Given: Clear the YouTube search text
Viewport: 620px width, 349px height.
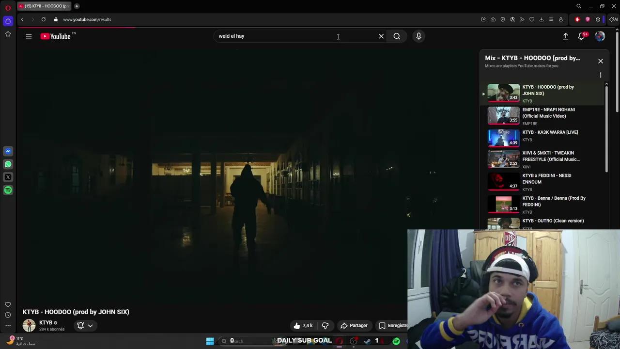Looking at the screenshot, I should pos(381,36).
